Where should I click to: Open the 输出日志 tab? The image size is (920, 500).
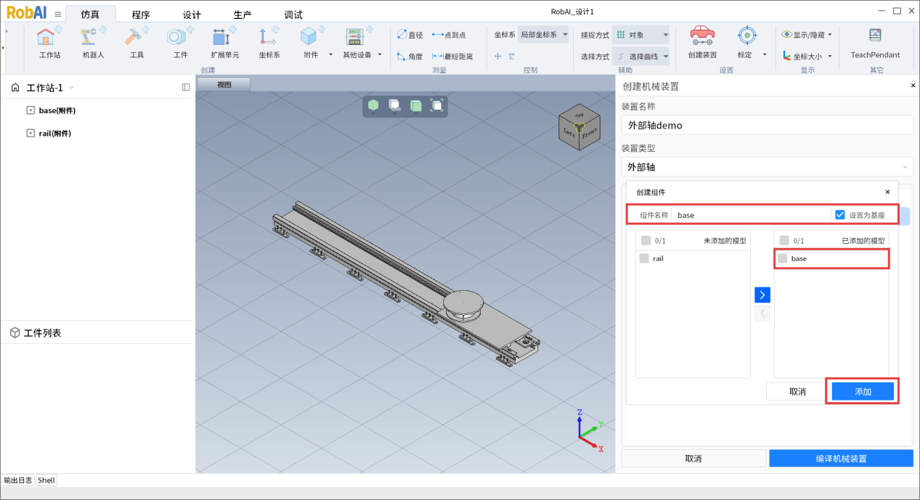[x=18, y=480]
